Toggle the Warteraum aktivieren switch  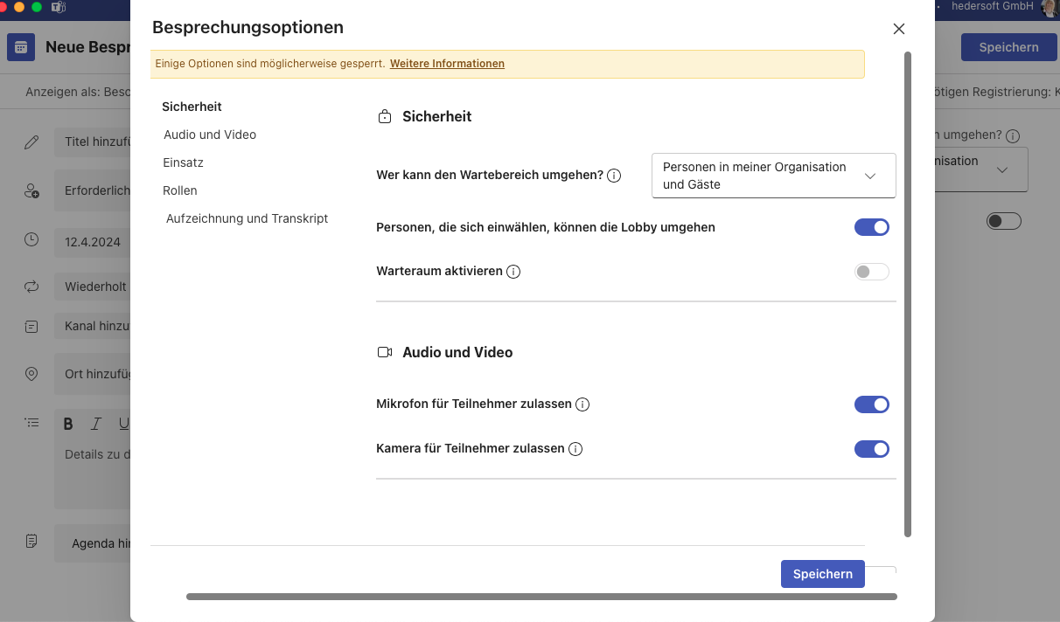[872, 272]
